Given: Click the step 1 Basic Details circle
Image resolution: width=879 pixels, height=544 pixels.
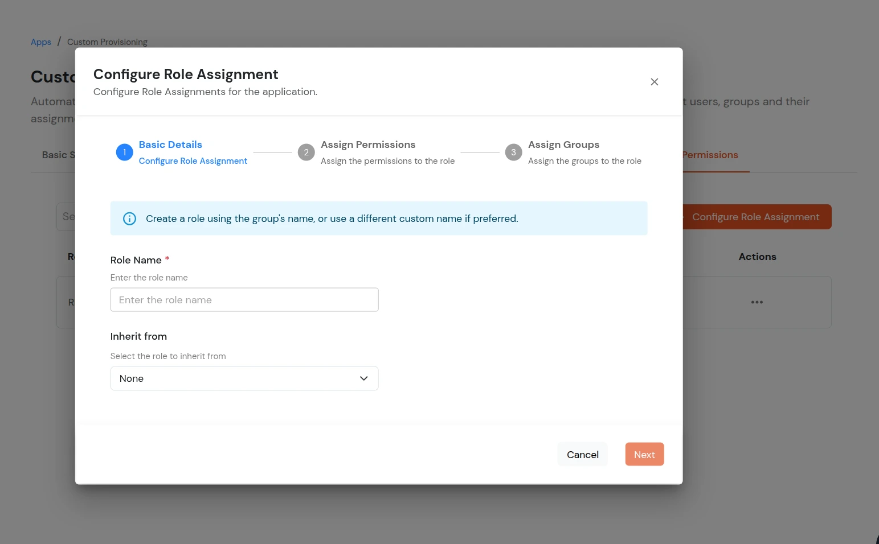Looking at the screenshot, I should 124,152.
